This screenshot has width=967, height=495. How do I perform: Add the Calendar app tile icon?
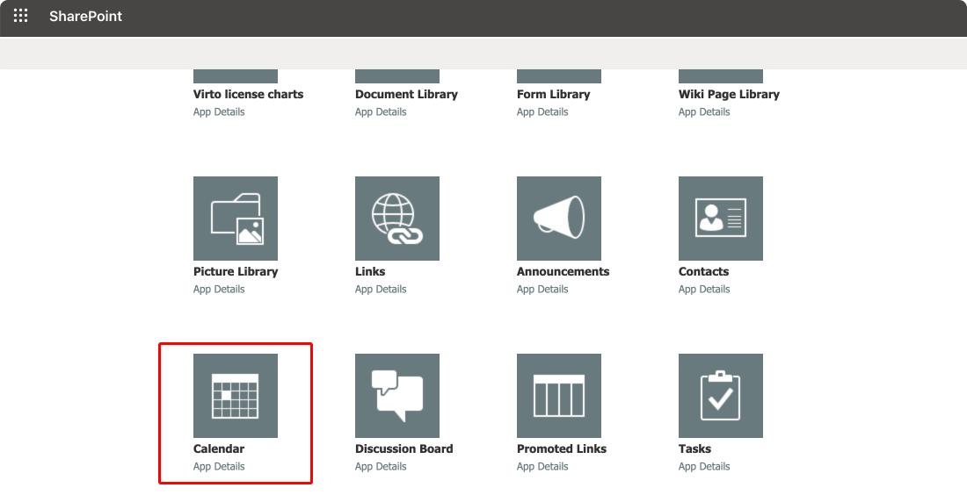click(x=236, y=396)
